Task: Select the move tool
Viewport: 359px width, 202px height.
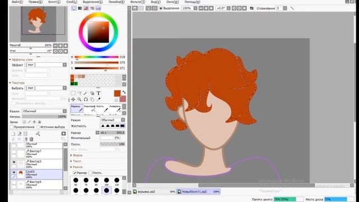Action: (73, 99)
